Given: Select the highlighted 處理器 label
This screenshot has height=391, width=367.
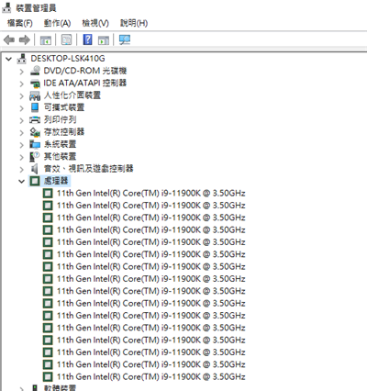Looking at the screenshot, I should [56, 181].
